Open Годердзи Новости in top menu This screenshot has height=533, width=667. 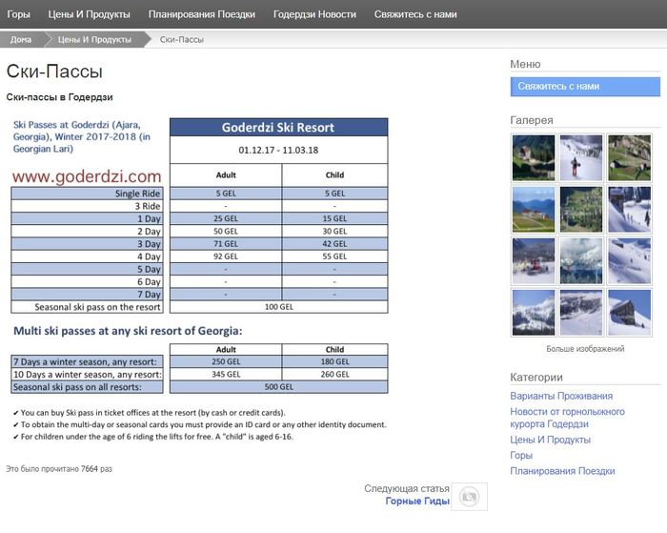pyautogui.click(x=314, y=14)
